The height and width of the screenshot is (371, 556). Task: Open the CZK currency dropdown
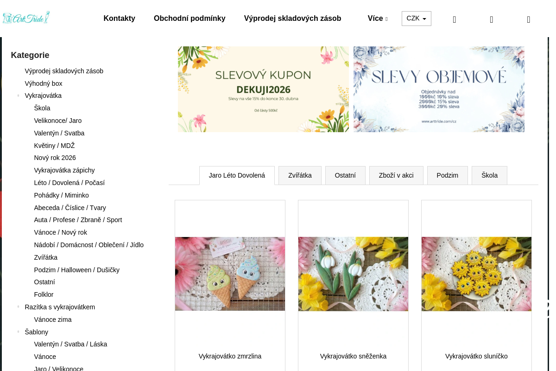click(x=416, y=19)
